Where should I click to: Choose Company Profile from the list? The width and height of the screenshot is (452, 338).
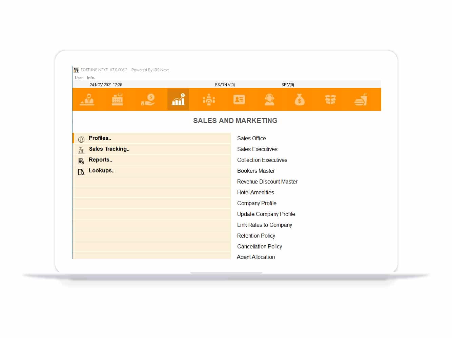(x=256, y=203)
